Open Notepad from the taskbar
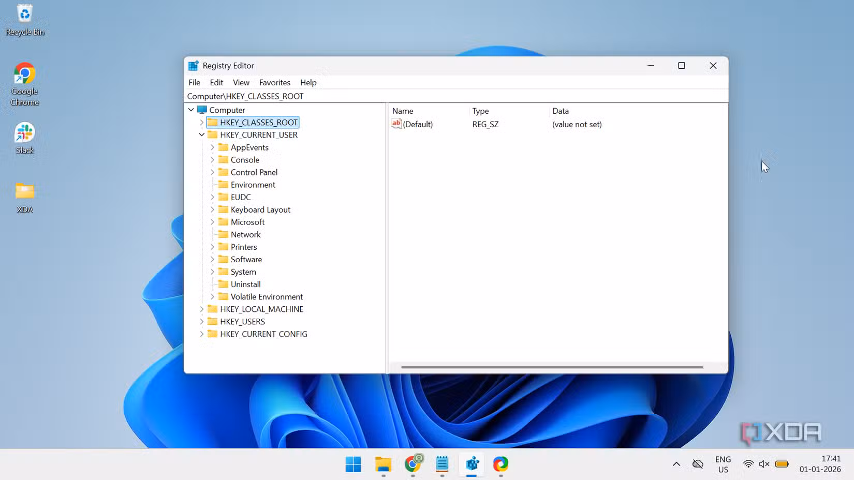 point(442,464)
